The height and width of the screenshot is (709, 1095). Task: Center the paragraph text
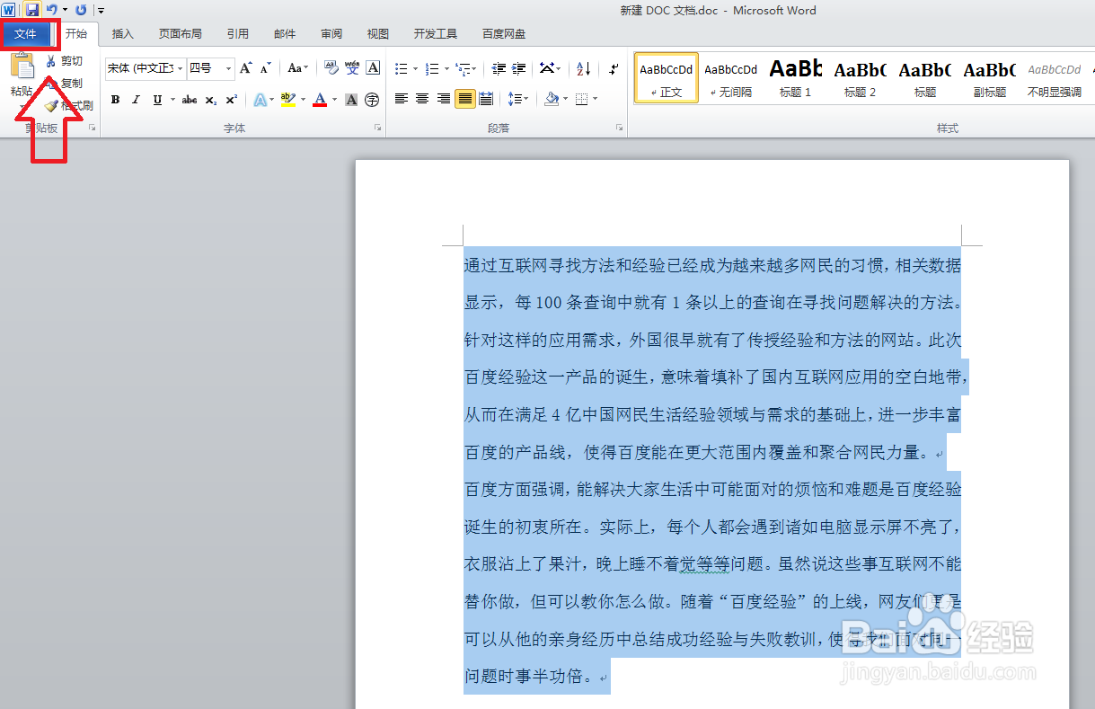422,99
